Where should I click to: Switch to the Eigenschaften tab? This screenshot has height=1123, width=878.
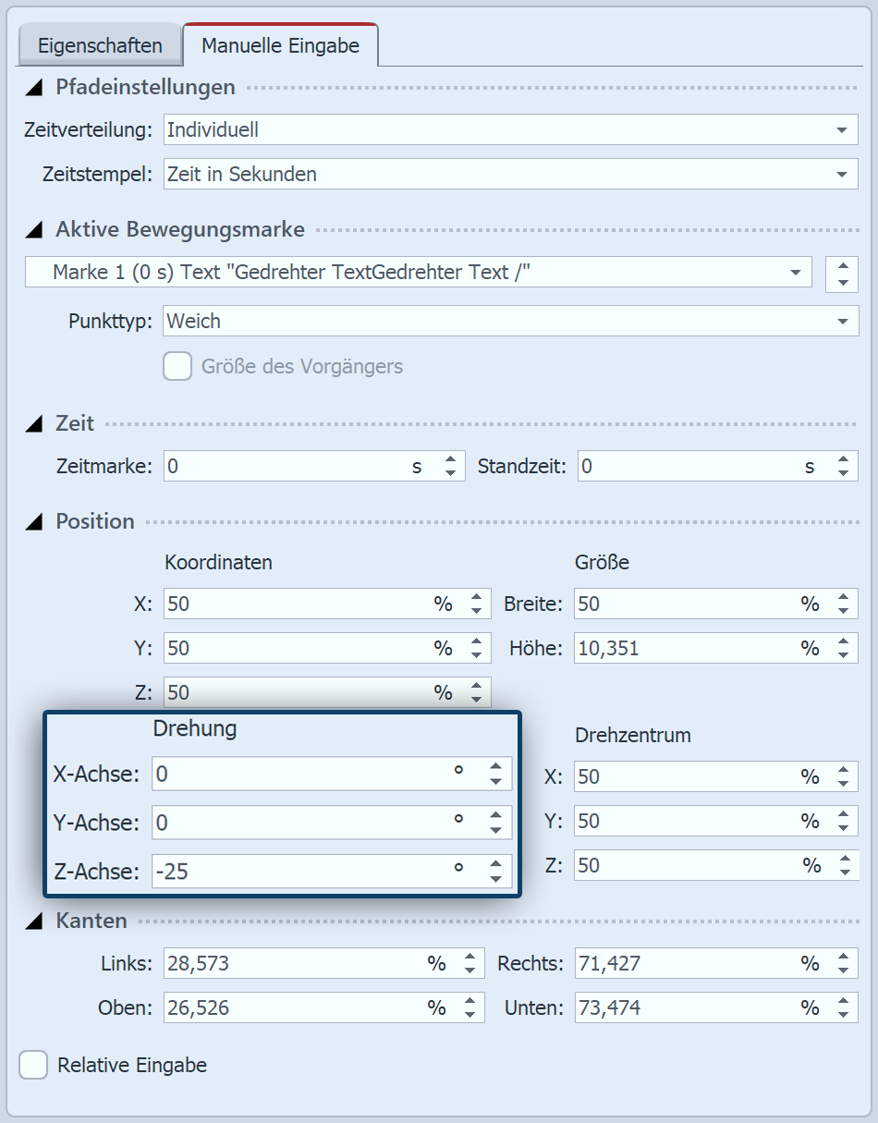click(x=99, y=45)
